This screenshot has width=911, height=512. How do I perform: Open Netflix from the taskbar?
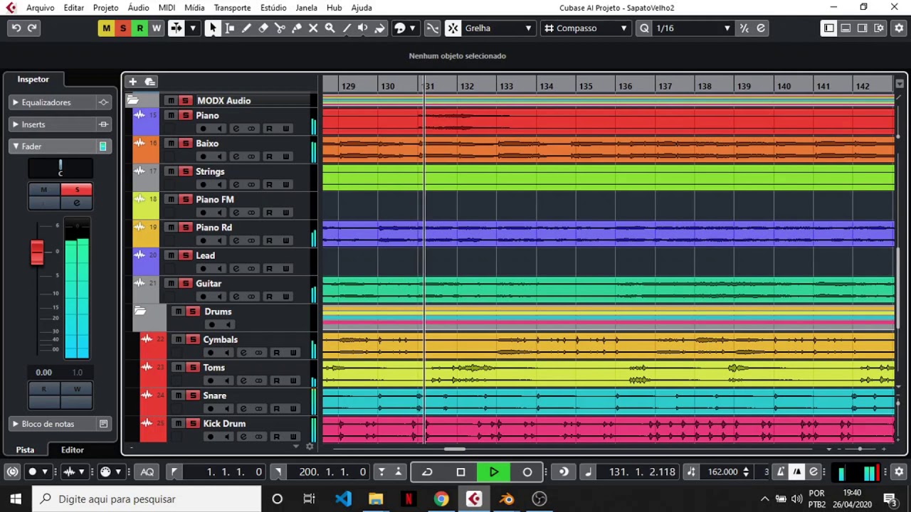(x=409, y=499)
